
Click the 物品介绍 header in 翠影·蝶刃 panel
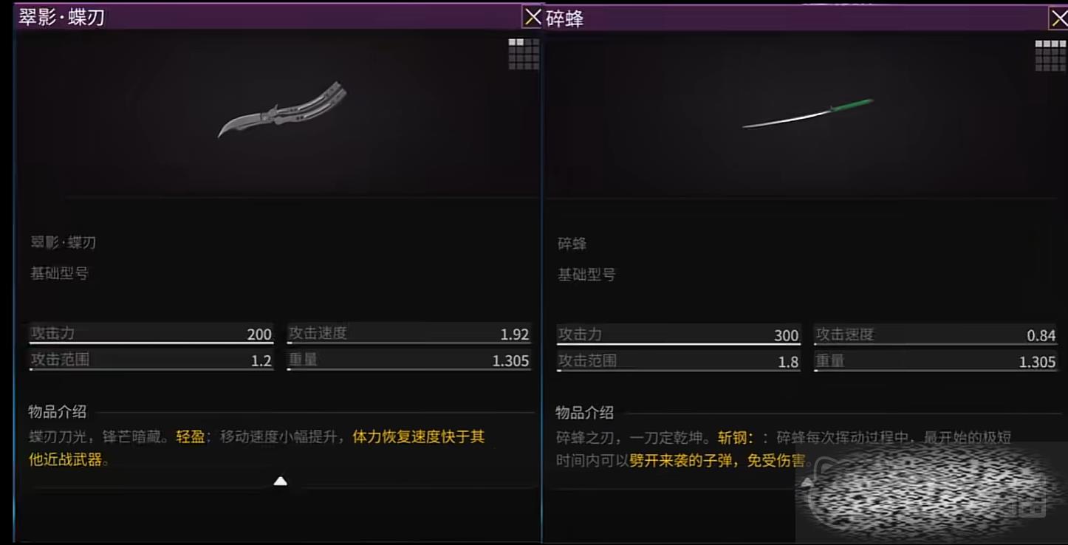click(57, 411)
